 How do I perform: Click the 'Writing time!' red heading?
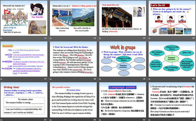(11, 87)
